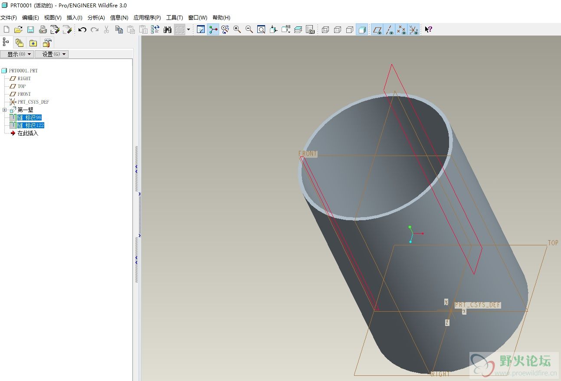Viewport: 561px width, 381px height.
Task: Click the Refit to screen icon
Action: coord(261,29)
